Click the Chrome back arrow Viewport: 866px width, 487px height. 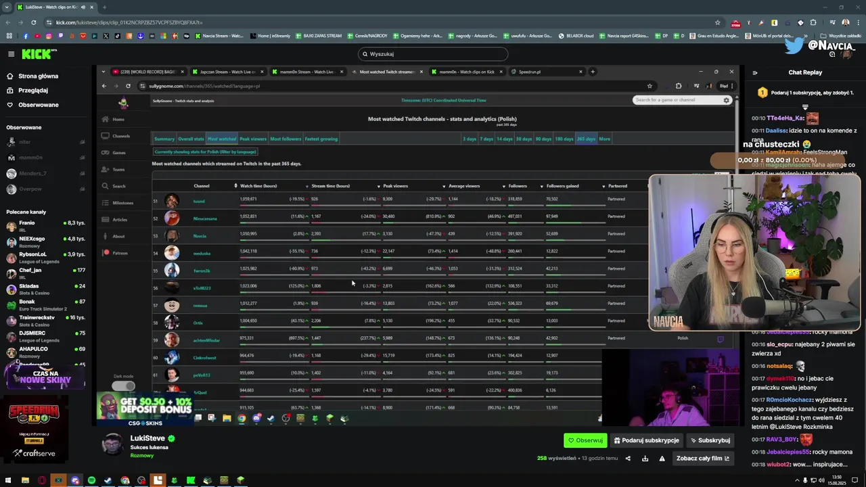[x=7, y=22]
